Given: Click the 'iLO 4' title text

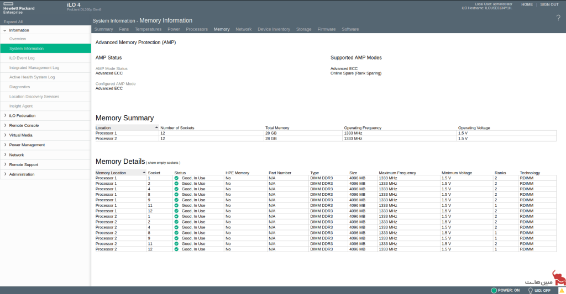Looking at the screenshot, I should (74, 4).
